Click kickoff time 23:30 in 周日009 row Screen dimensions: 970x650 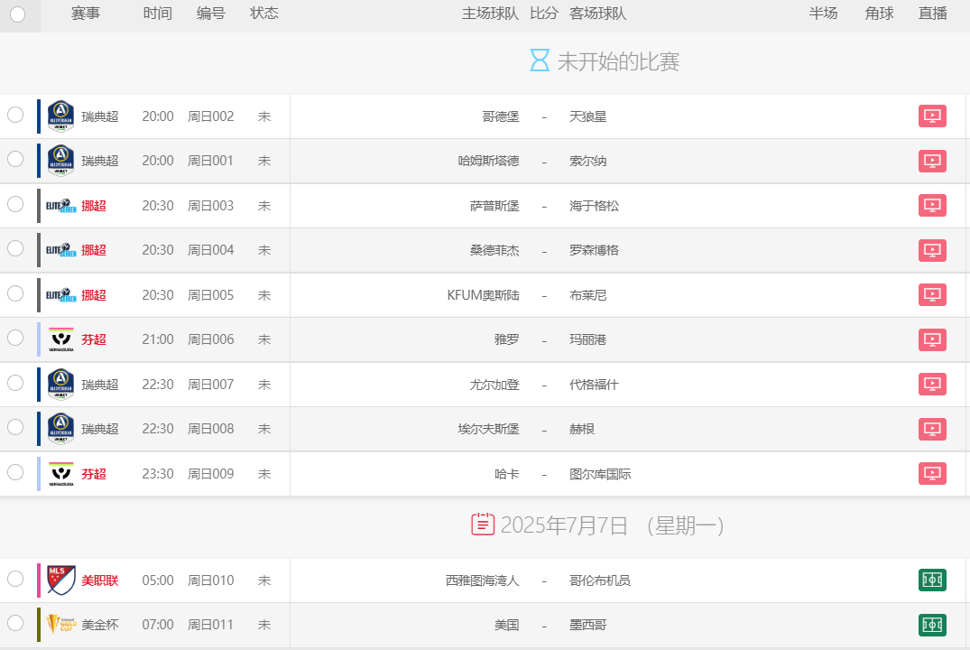[x=158, y=474]
